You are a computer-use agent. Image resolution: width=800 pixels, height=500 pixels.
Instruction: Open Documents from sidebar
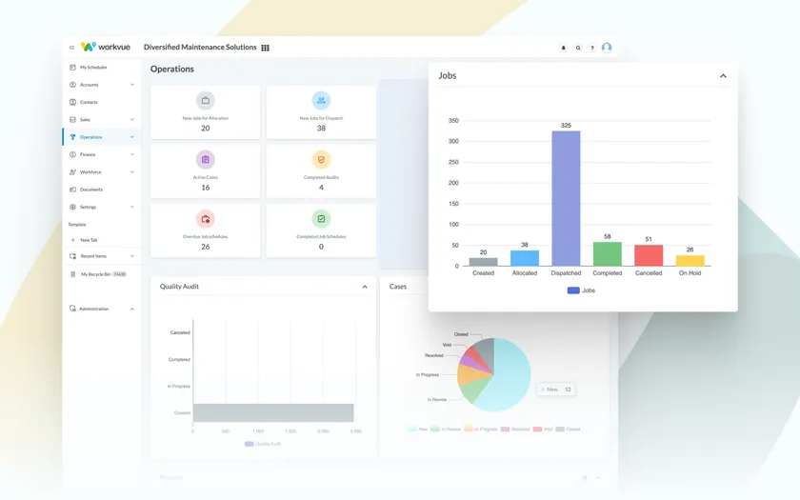(x=101, y=190)
